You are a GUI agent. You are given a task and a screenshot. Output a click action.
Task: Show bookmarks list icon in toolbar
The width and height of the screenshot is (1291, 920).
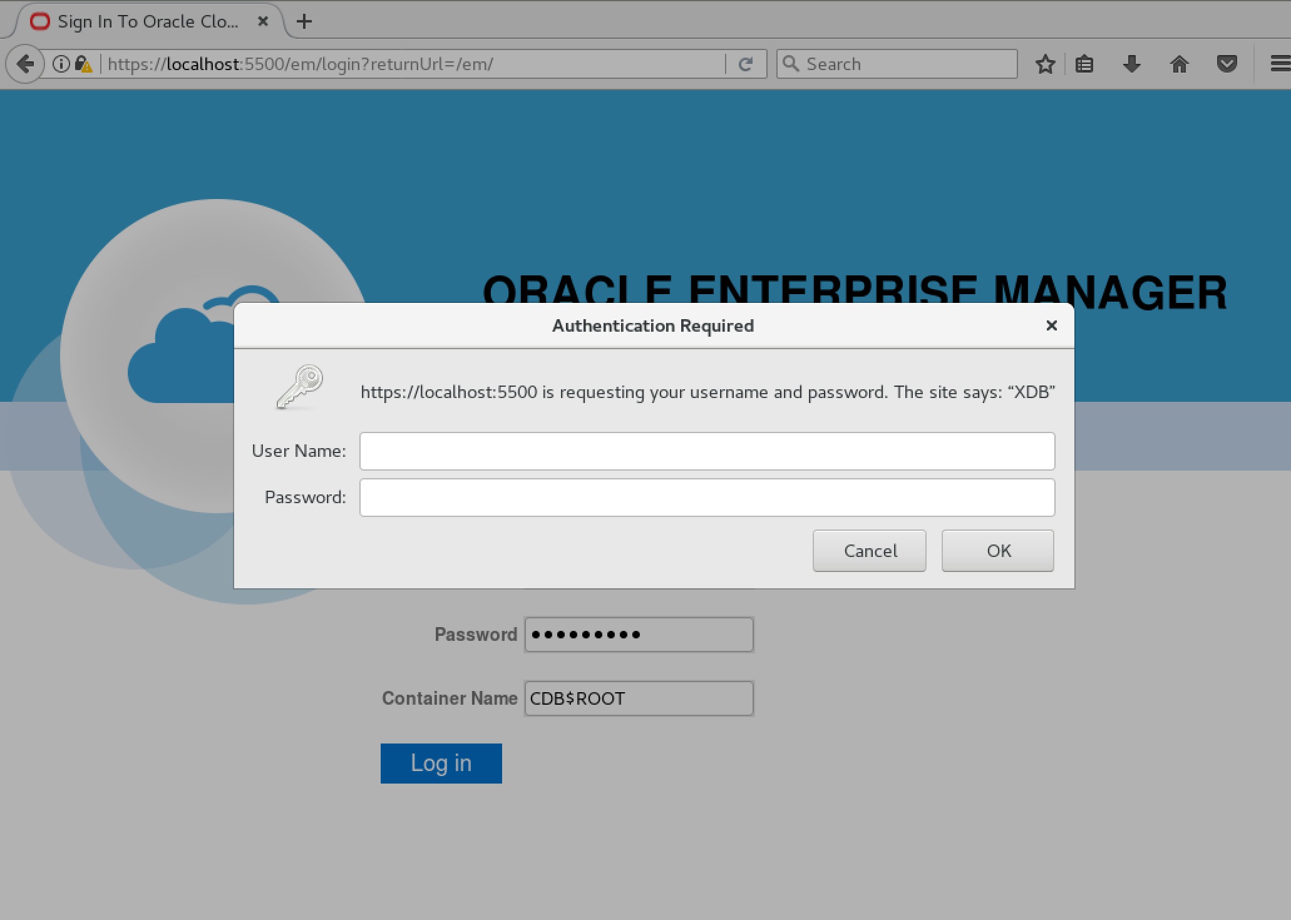[x=1084, y=64]
